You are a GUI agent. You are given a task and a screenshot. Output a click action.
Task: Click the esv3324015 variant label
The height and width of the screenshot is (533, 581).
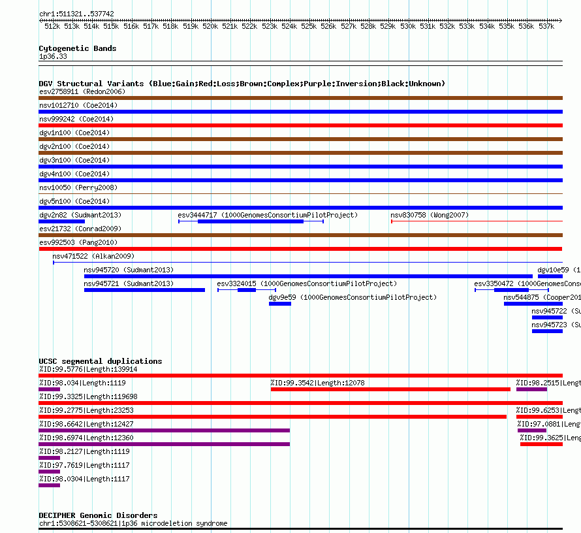(307, 283)
